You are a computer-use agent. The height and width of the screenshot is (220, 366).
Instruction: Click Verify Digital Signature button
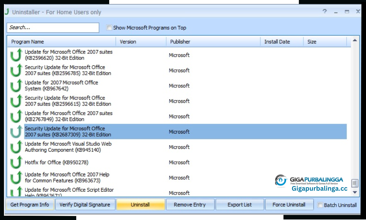(85, 205)
